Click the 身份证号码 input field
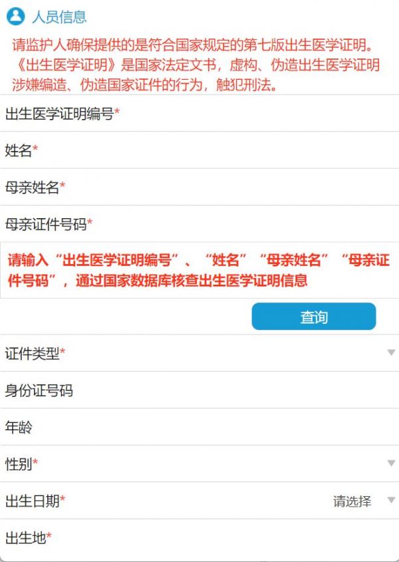 point(199,390)
